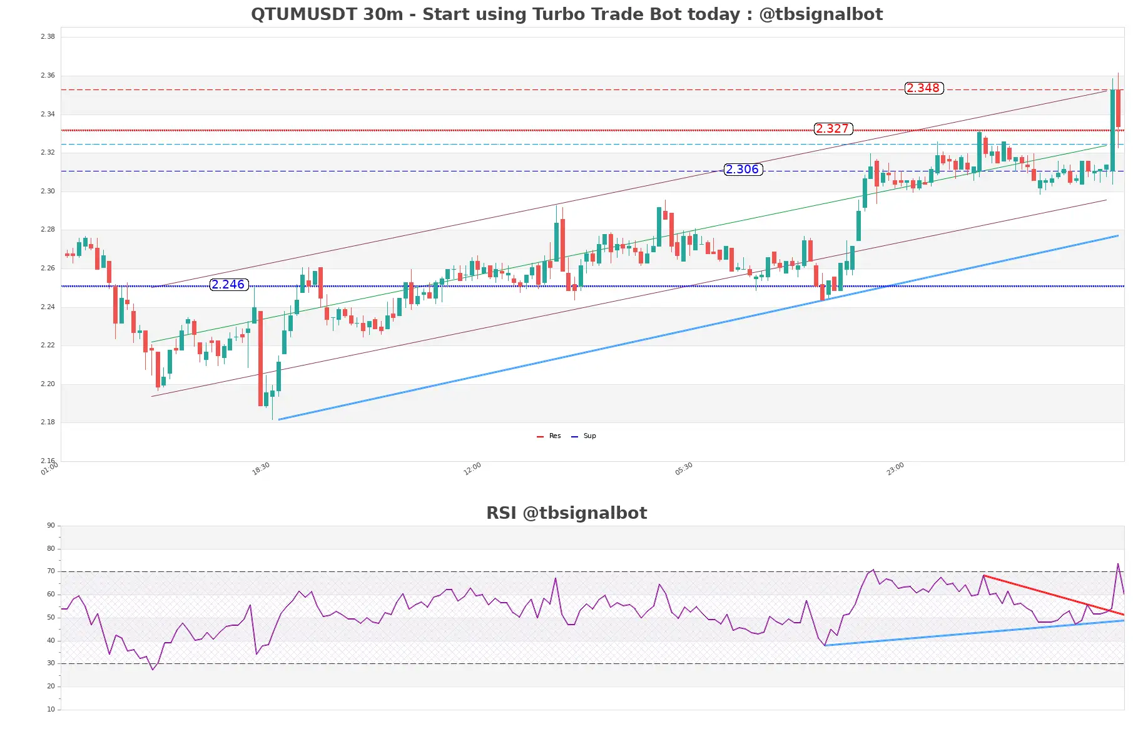1133x756 pixels.
Task: Click the 2.36 price axis label
Action: click(48, 76)
